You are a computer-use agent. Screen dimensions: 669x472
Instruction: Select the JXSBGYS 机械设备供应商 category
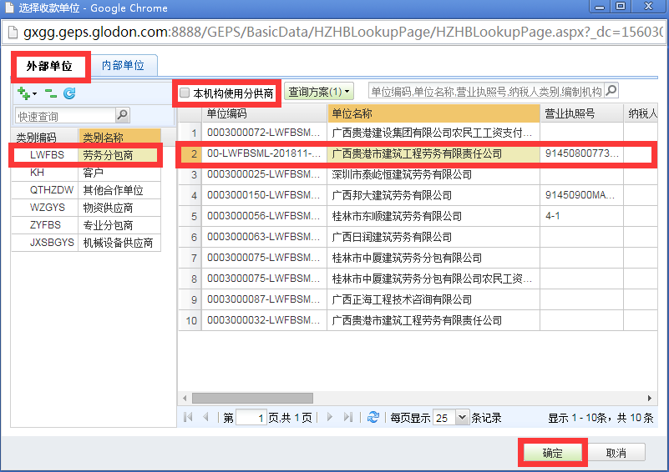(86, 243)
